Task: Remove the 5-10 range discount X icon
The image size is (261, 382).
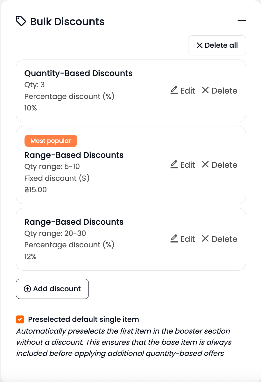Action: click(205, 165)
